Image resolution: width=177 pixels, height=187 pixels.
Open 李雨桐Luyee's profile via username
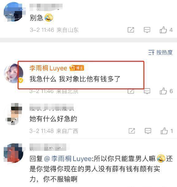click(x=48, y=68)
